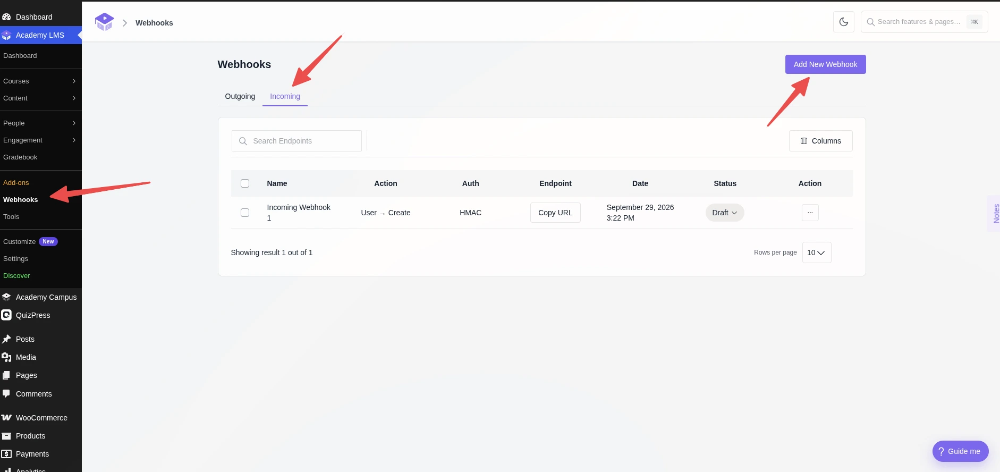1000x472 pixels.
Task: Open Tools in the sidebar menu
Action: point(11,217)
